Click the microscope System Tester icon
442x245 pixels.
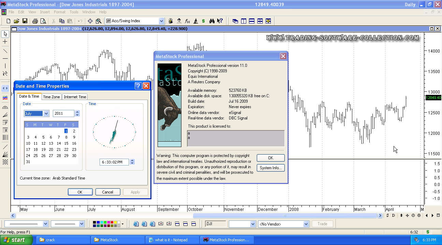pos(196,21)
